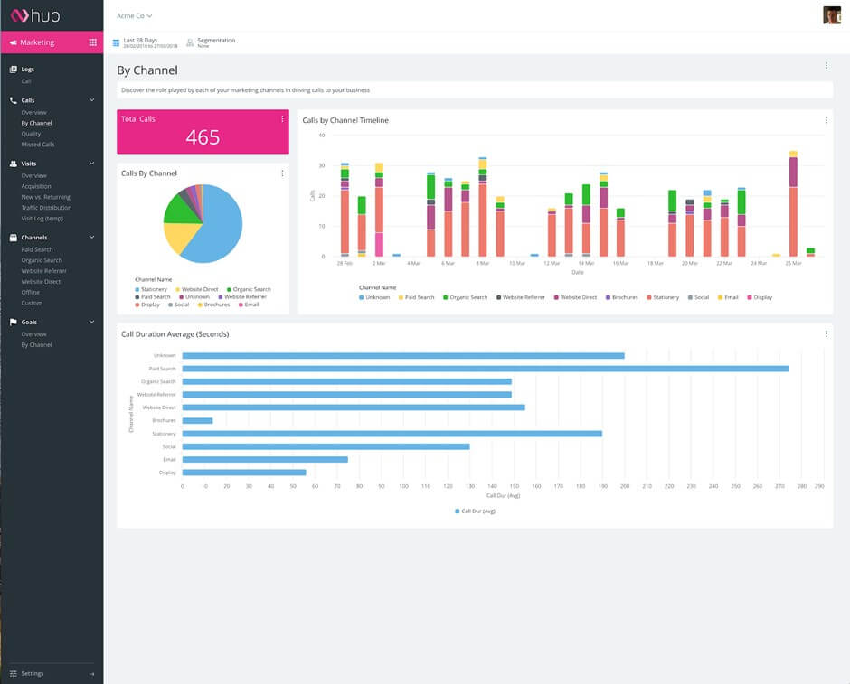Click the calendar icon for Last 28 Days

point(116,42)
